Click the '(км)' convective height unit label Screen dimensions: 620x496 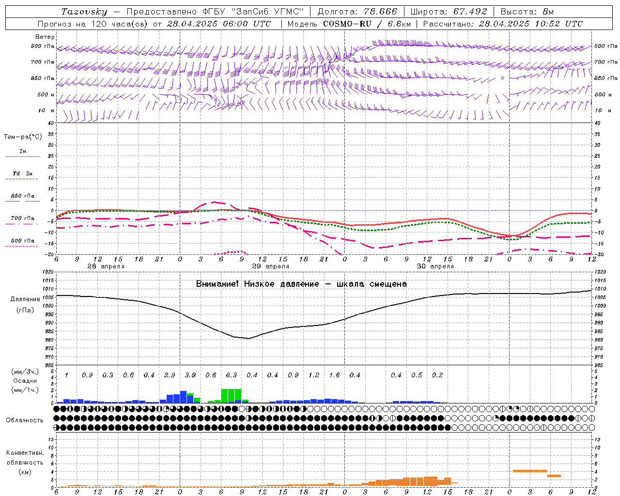(25, 472)
